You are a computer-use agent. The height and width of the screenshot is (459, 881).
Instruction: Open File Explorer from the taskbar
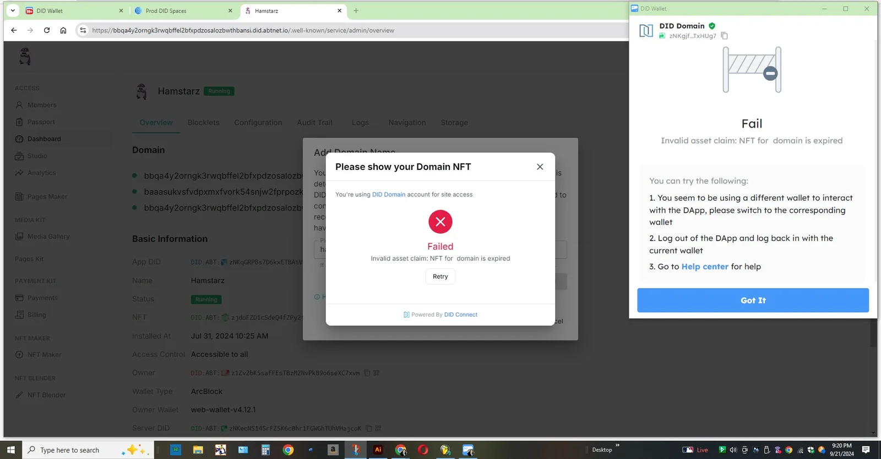[x=198, y=450]
